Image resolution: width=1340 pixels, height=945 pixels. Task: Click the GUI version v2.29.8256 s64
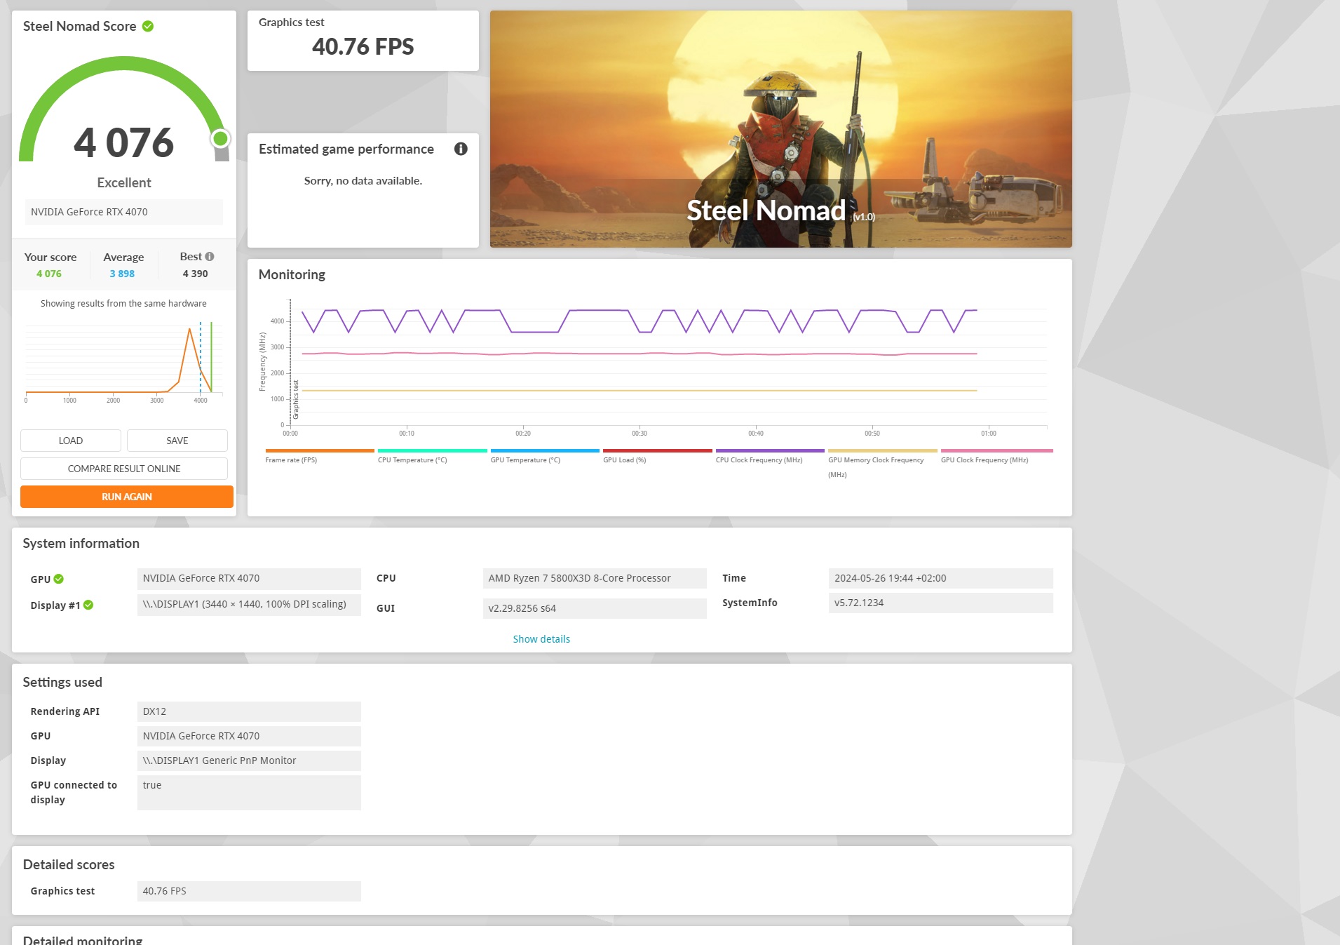(595, 608)
